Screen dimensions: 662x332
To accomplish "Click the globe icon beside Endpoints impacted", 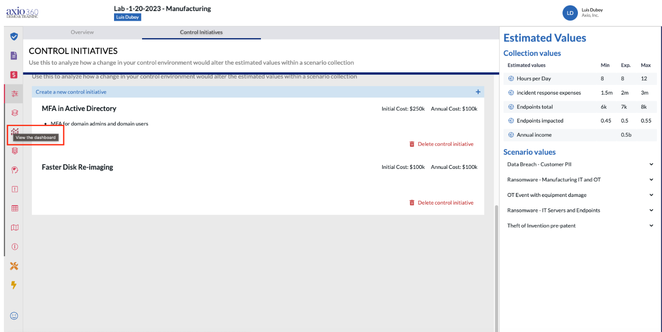I will (511, 121).
